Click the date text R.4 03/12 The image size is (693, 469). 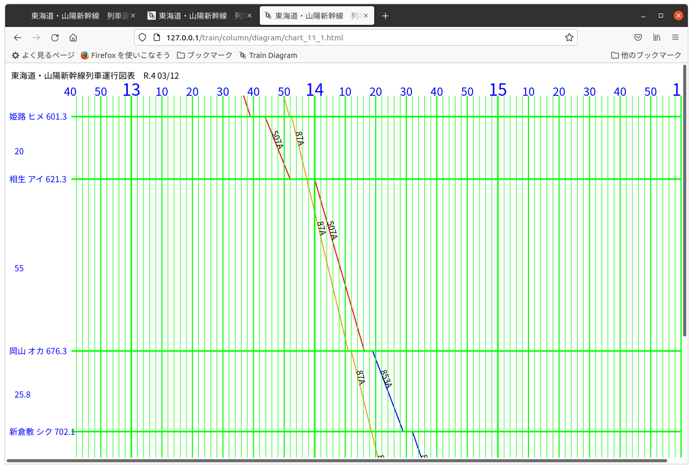[161, 76]
